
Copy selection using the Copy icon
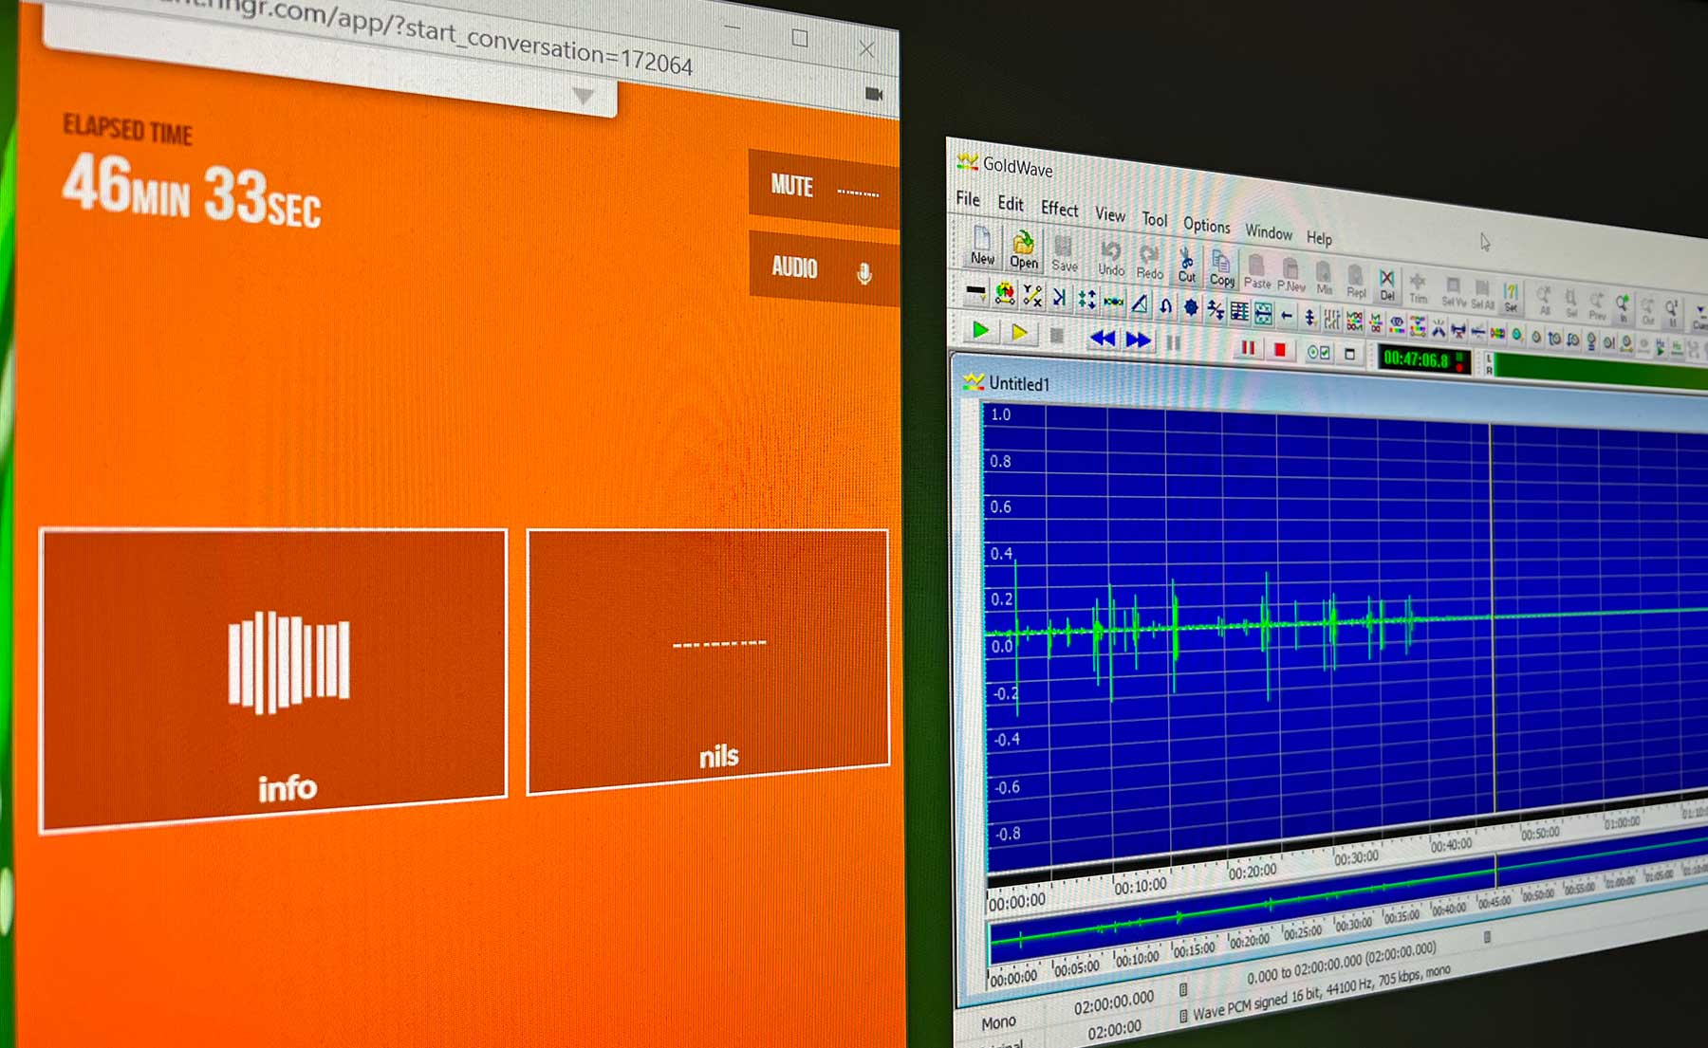pyautogui.click(x=1222, y=269)
